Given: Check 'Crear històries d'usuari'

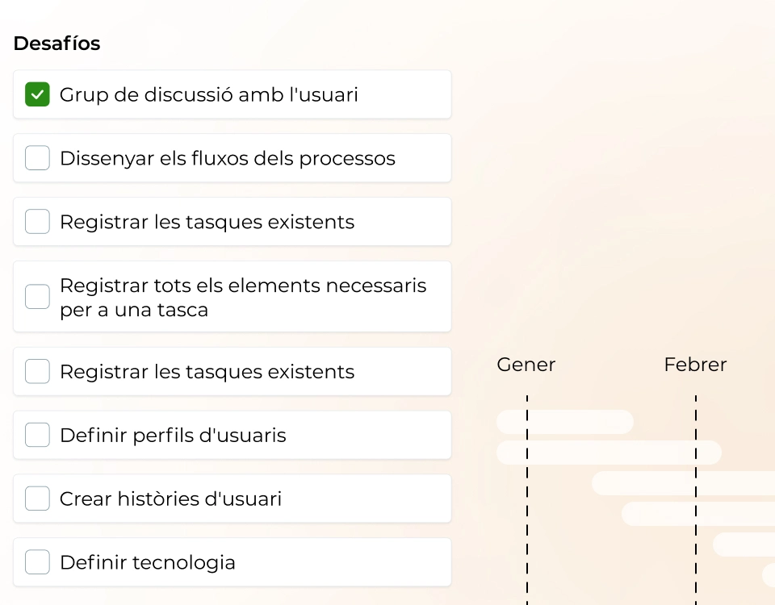Looking at the screenshot, I should tap(37, 498).
